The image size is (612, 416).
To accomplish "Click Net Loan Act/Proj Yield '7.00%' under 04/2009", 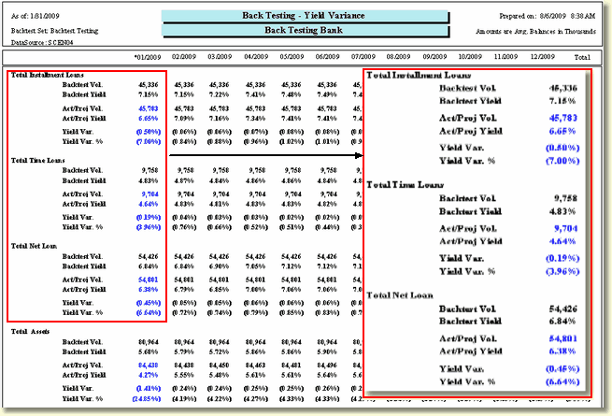I will click(x=255, y=290).
